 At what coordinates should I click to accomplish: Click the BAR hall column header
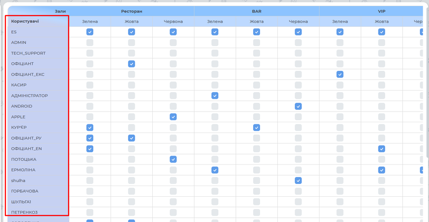pos(256,10)
